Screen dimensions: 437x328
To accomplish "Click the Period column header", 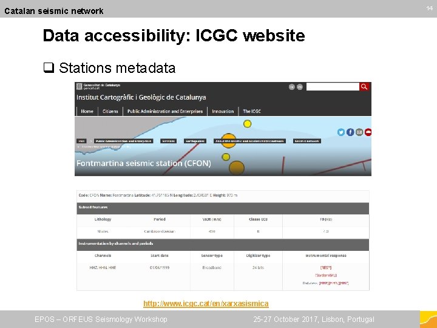I will 160,219.
